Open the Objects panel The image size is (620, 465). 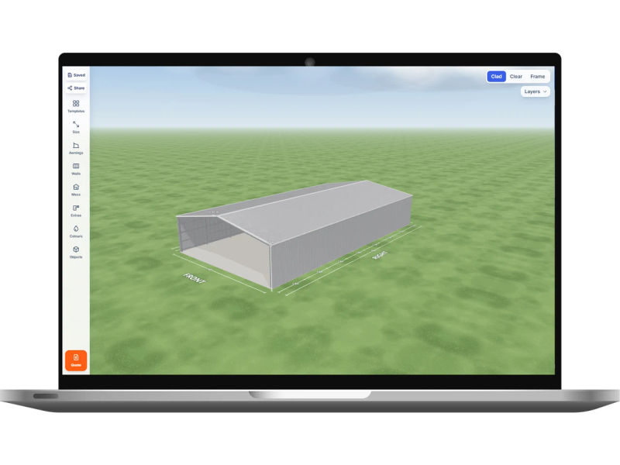click(76, 253)
